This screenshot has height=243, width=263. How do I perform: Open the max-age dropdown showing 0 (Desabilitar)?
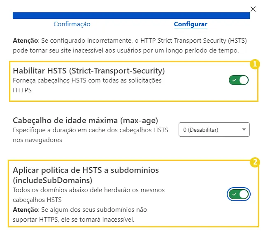point(214,130)
